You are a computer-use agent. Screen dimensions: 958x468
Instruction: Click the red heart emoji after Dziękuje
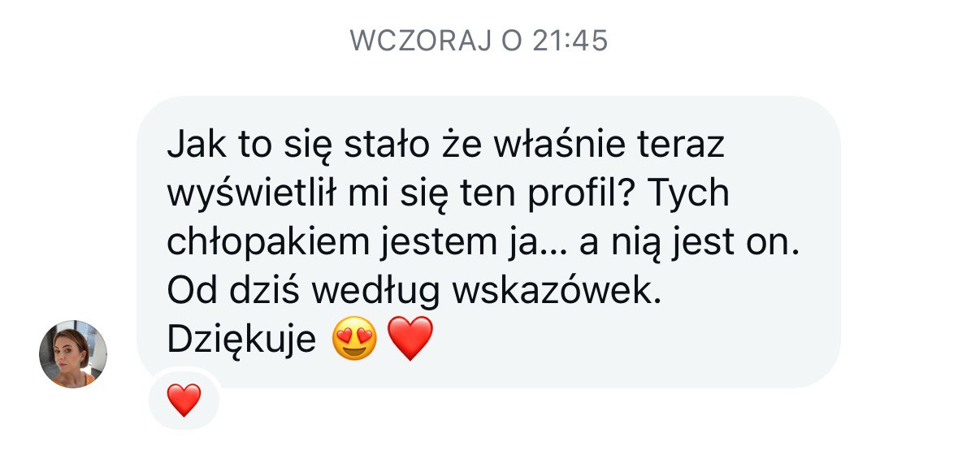click(x=410, y=339)
